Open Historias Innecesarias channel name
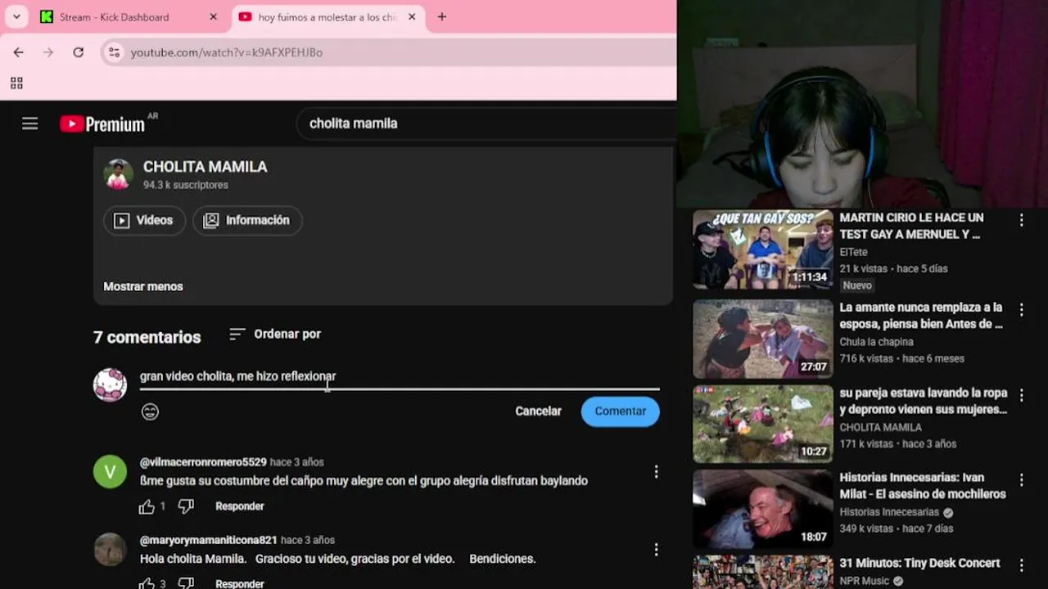This screenshot has height=589, width=1048. [x=888, y=512]
